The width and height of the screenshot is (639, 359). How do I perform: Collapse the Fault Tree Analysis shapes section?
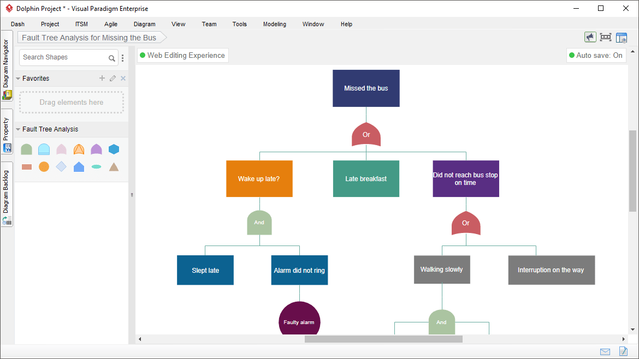coord(18,129)
